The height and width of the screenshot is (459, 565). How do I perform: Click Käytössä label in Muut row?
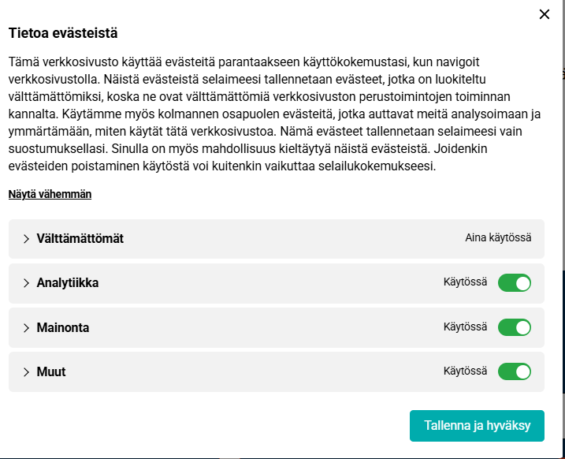click(x=465, y=371)
